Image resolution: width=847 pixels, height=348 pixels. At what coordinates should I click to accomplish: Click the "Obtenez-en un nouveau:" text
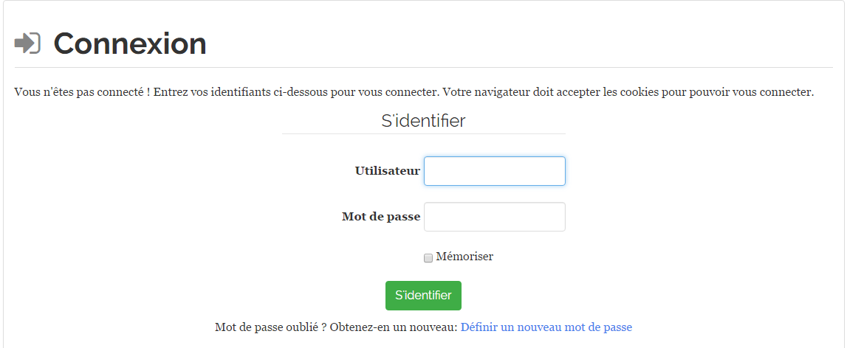[x=394, y=327]
